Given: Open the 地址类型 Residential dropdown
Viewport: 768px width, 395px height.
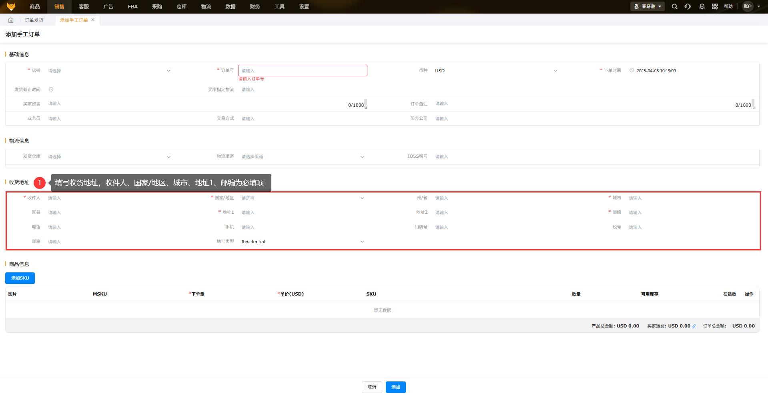Looking at the screenshot, I should [303, 242].
